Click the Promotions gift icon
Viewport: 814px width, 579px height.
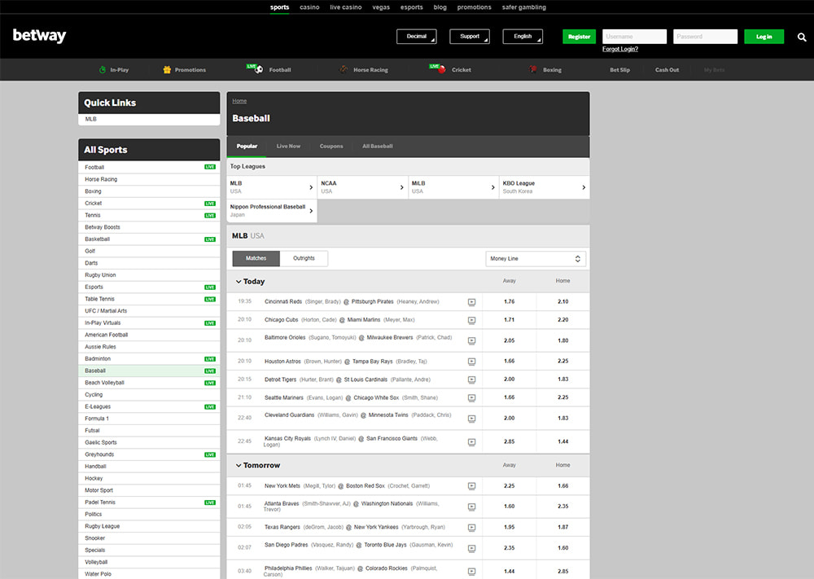[x=167, y=69]
